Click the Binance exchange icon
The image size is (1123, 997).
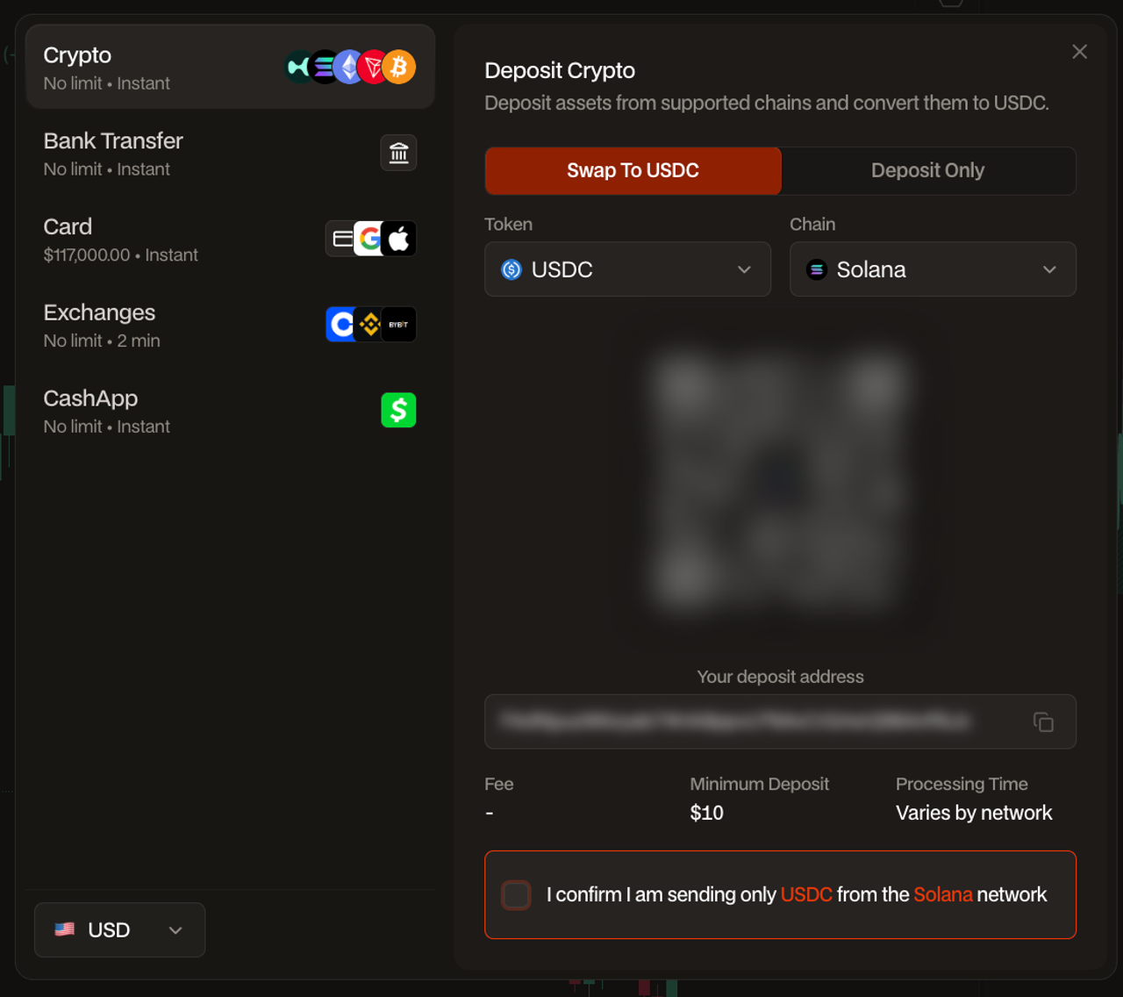click(369, 325)
